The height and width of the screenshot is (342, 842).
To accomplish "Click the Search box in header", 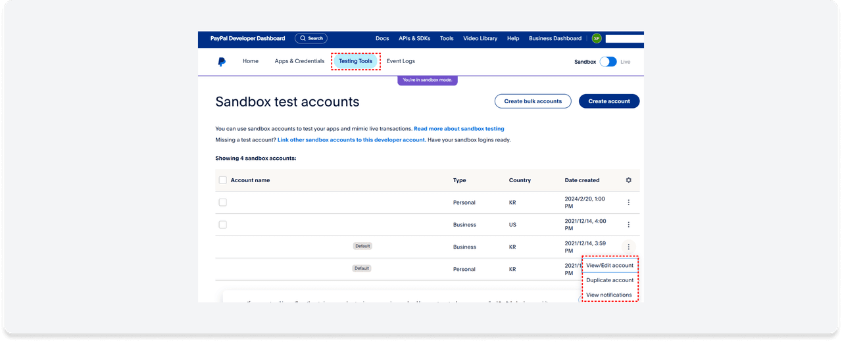I will (311, 38).
